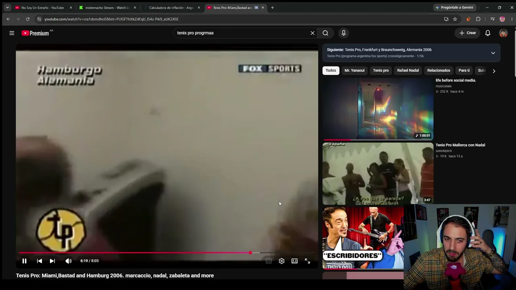View site information for youtube.com
This screenshot has width=516, height=290.
pos(39,19)
